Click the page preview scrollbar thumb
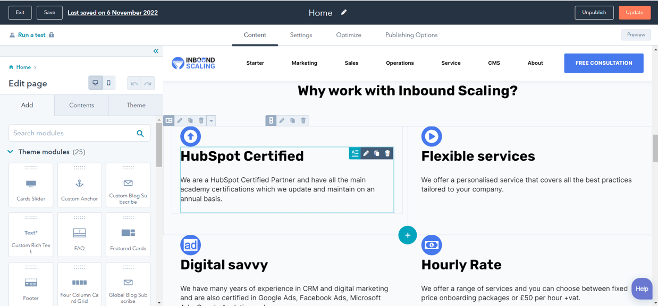The image size is (658, 306). pyautogui.click(x=655, y=148)
